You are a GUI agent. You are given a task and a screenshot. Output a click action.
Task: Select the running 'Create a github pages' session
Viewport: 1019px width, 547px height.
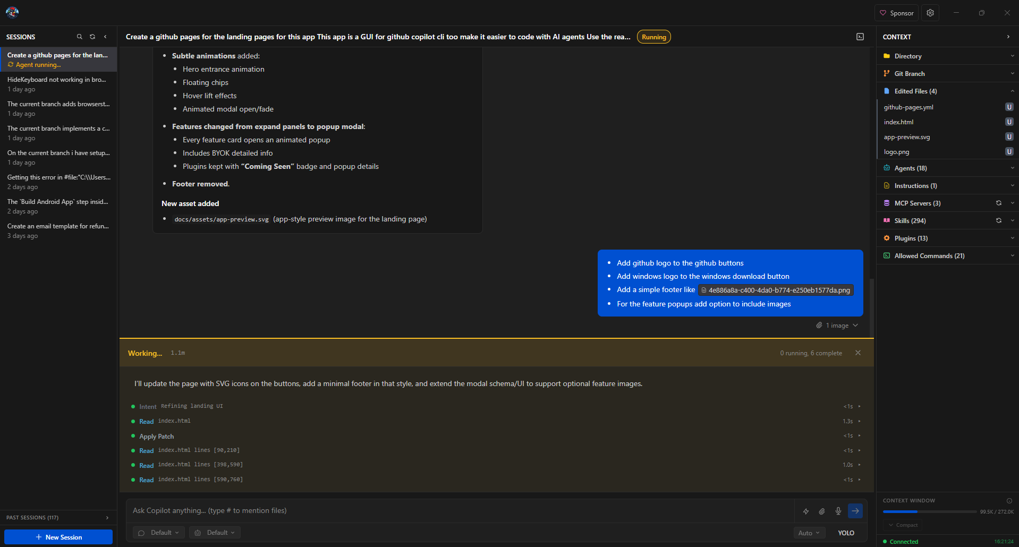click(x=58, y=59)
